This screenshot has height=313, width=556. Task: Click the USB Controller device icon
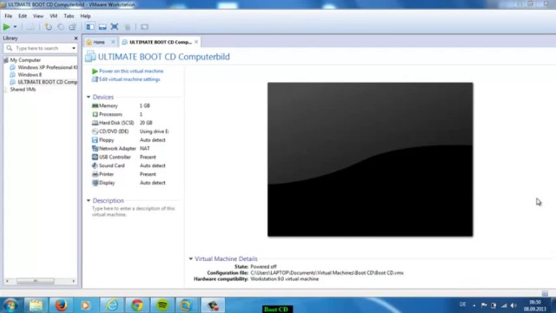(95, 157)
